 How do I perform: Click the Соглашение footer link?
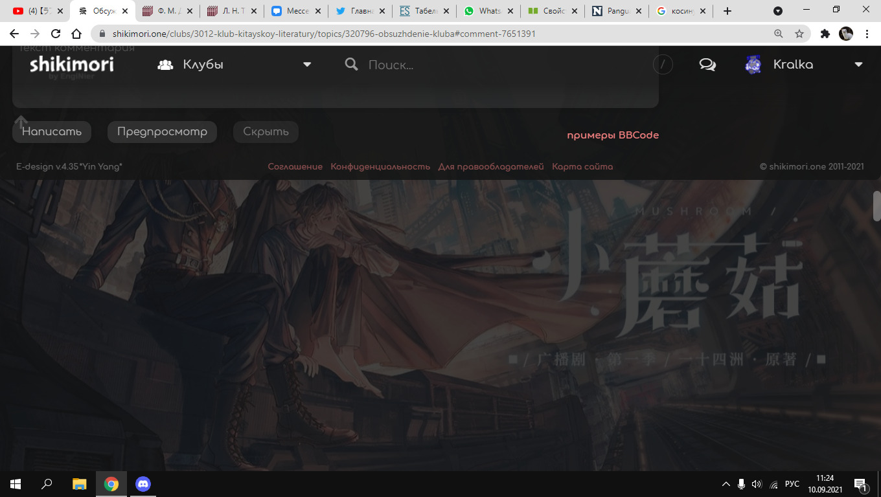point(295,167)
